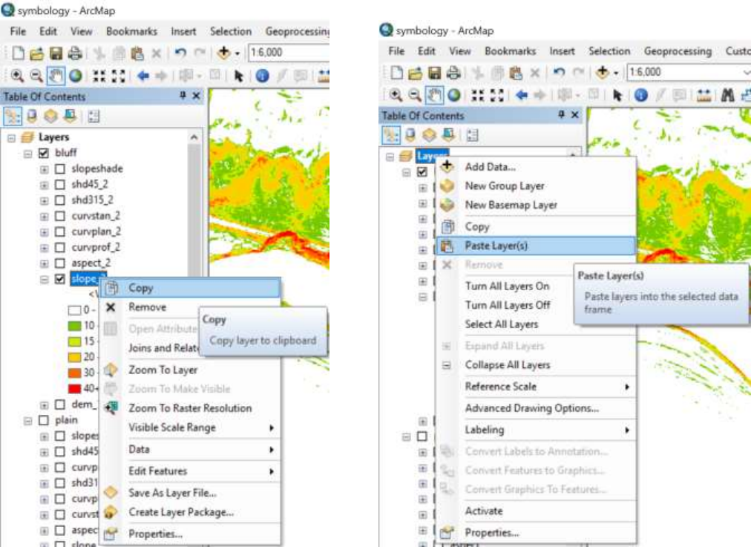This screenshot has height=547, width=751.
Task: Click Full Extent globe in right ArcMap window
Action: pyautogui.click(x=453, y=95)
